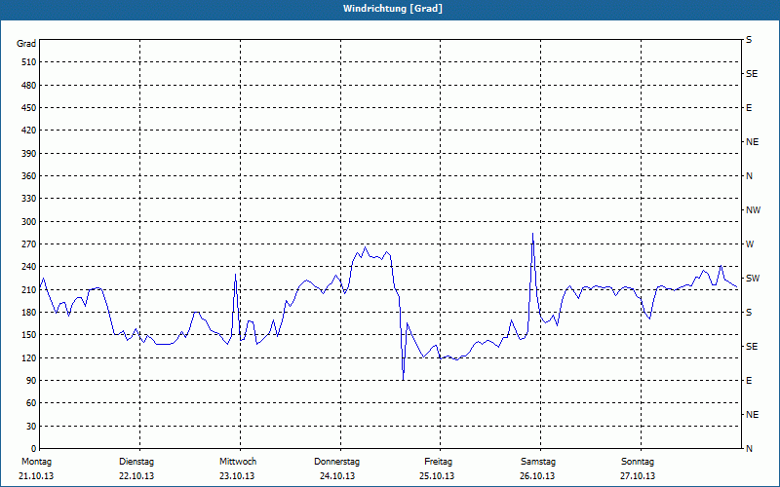Click the date 23.10.13
This screenshot has height=487, width=780.
pos(237,476)
